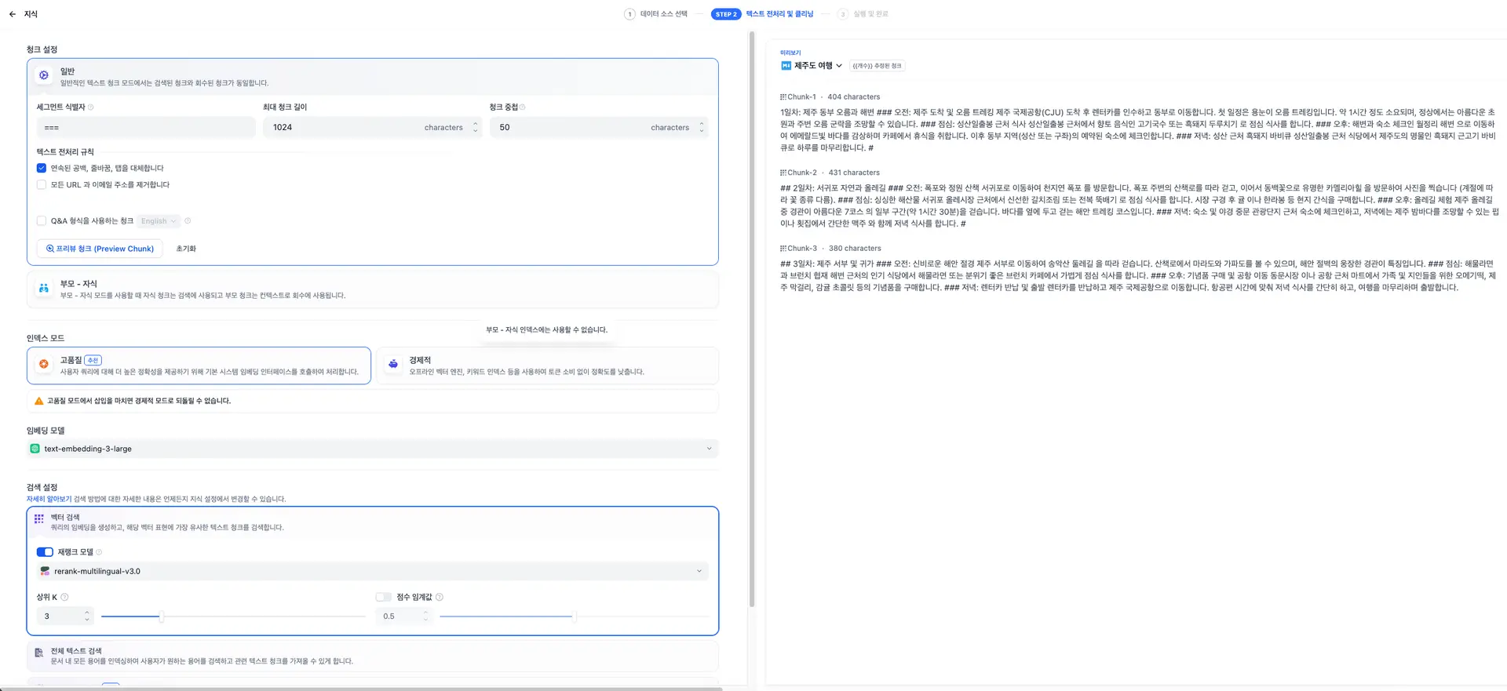Choose the 경제적 index mode icon
Screen dimensions: 1507x691
coord(393,364)
